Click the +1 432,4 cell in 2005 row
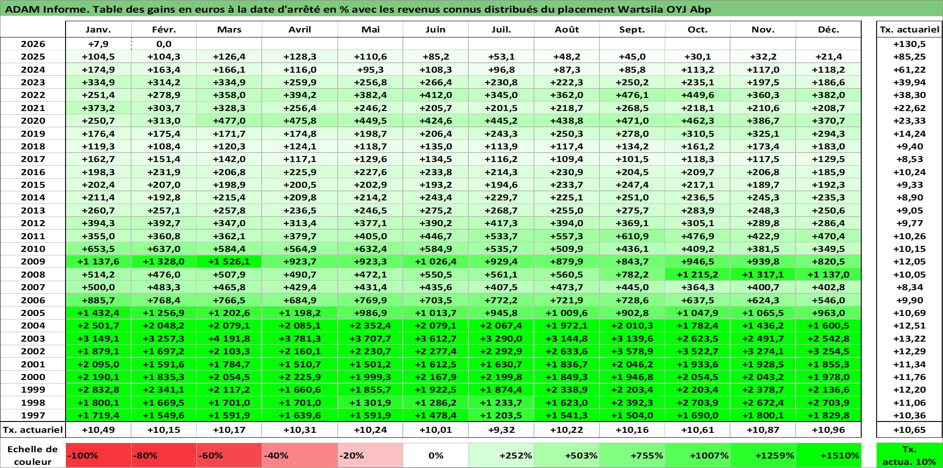Image resolution: width=943 pixels, height=468 pixels. [x=99, y=313]
